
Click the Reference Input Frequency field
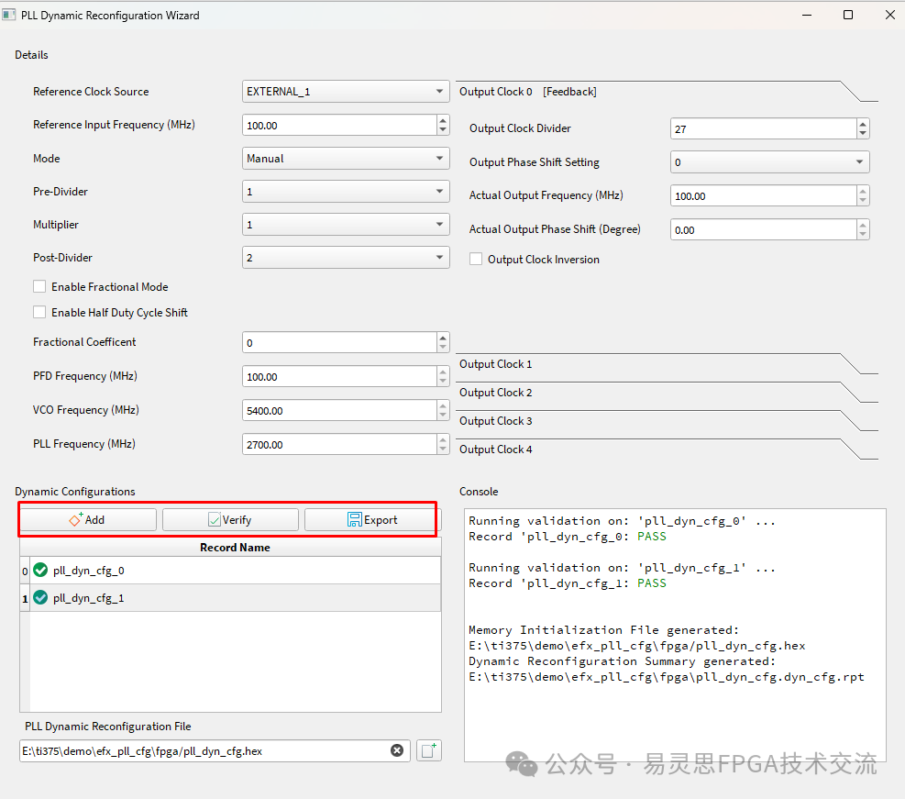(337, 125)
